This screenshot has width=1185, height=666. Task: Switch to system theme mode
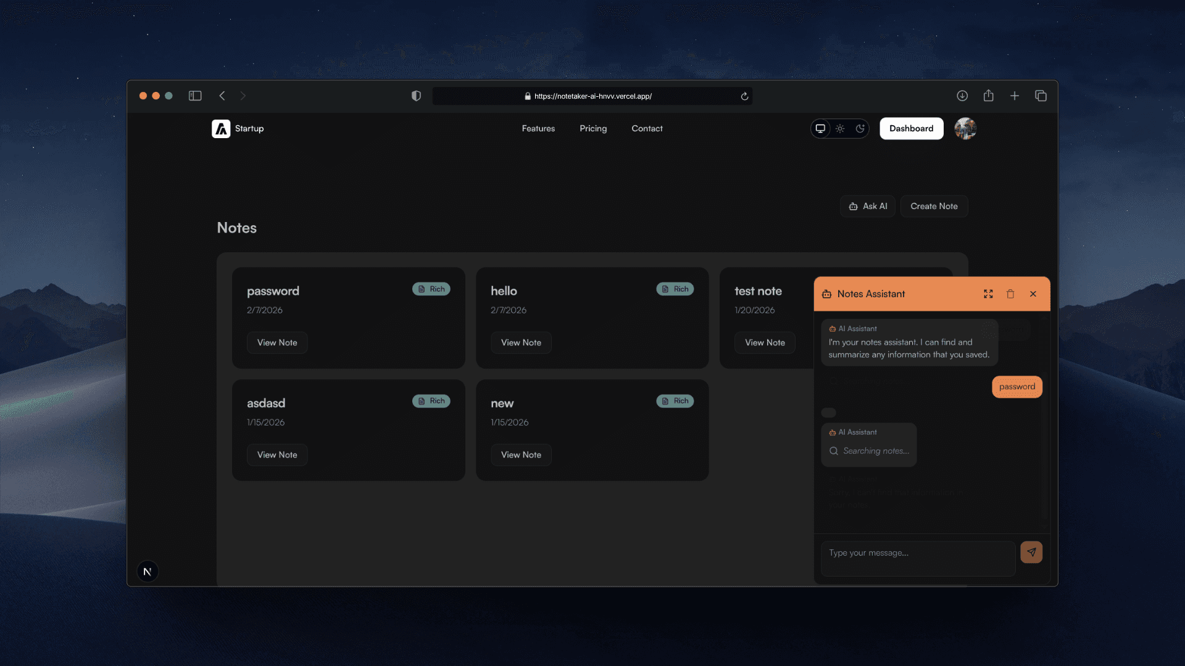[820, 129]
